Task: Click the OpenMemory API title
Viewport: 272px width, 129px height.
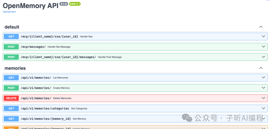Action: point(30,6)
